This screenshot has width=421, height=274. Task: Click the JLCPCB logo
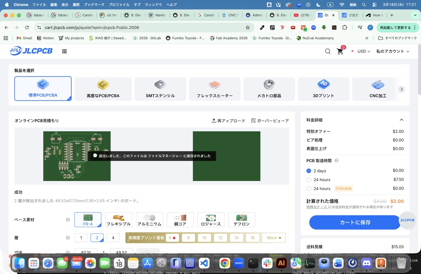30,51
